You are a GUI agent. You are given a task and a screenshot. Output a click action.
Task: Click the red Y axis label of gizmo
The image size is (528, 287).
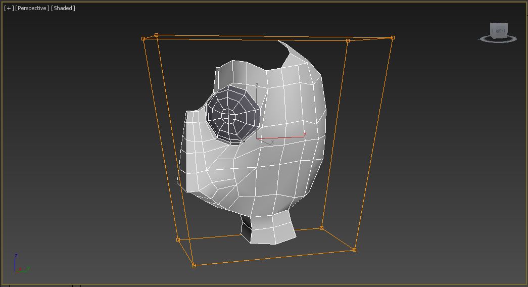click(x=305, y=134)
